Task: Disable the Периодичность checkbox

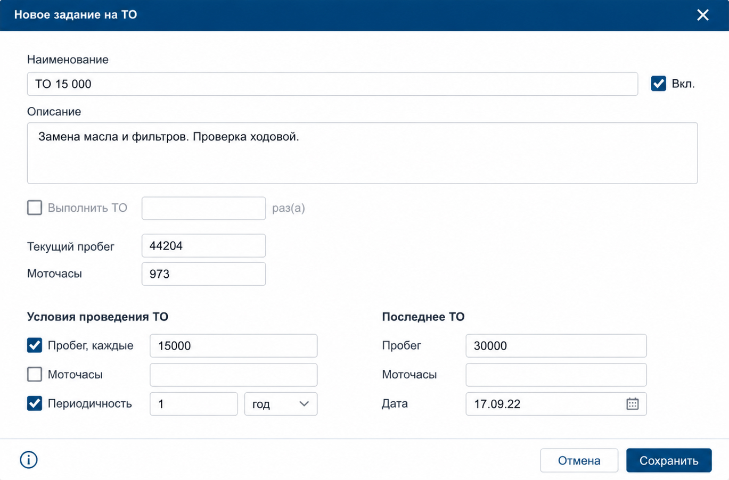Action: (x=35, y=403)
